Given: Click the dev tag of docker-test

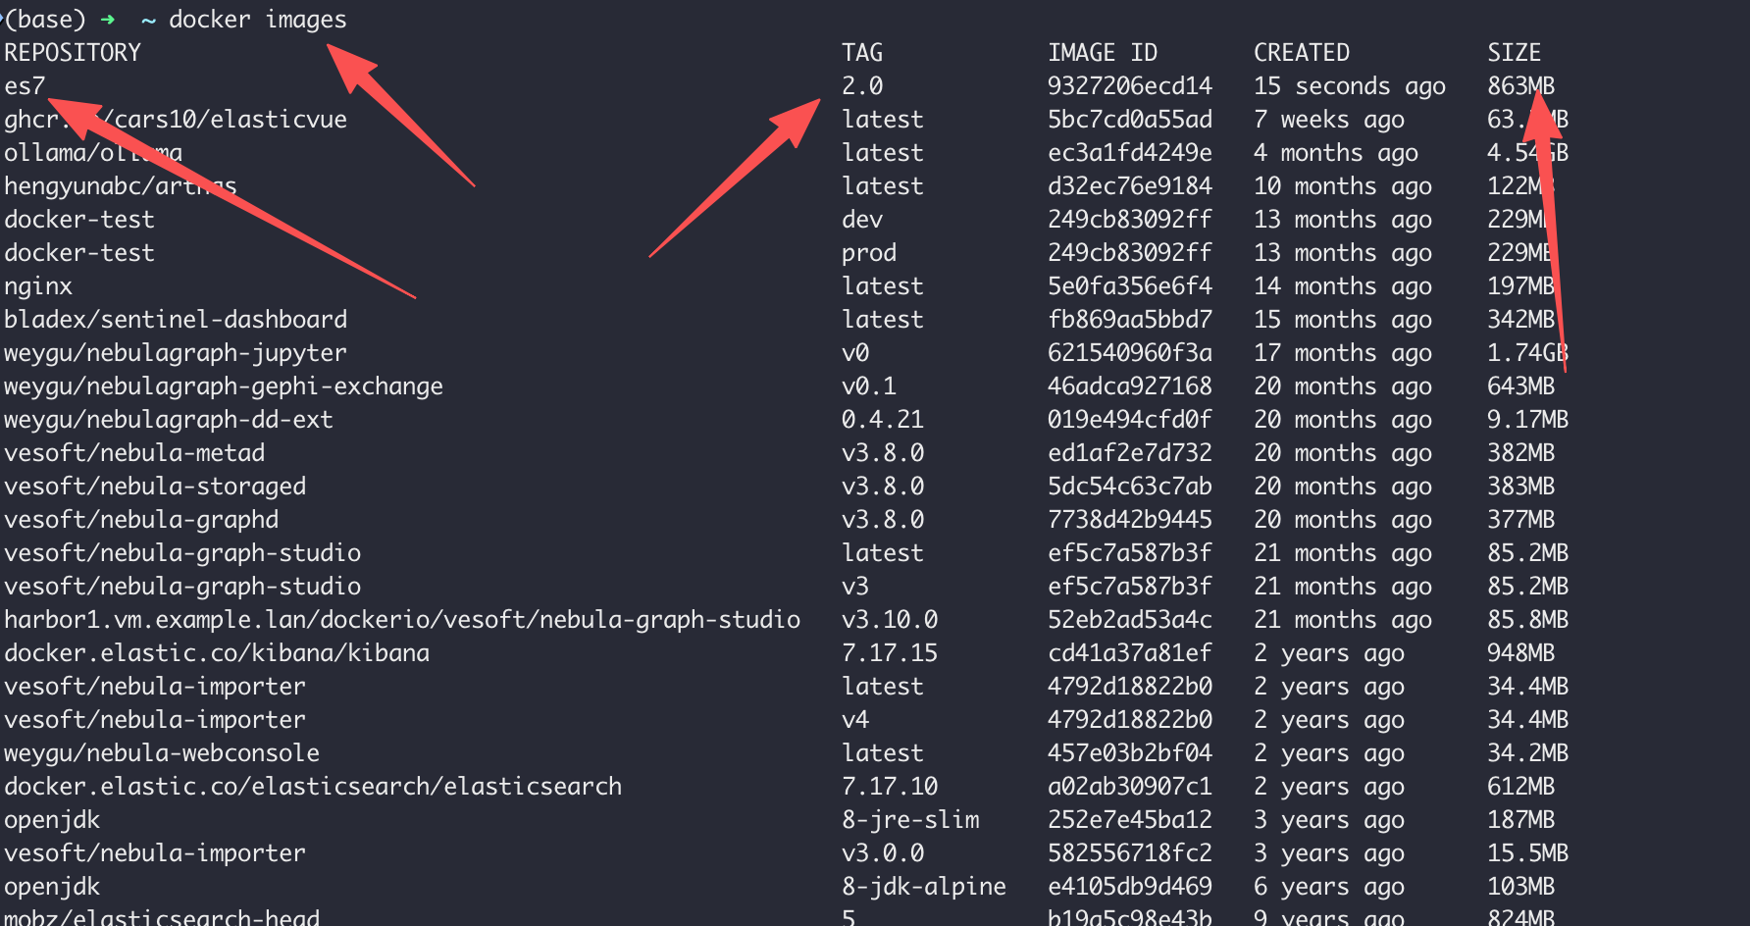Looking at the screenshot, I should [862, 220].
